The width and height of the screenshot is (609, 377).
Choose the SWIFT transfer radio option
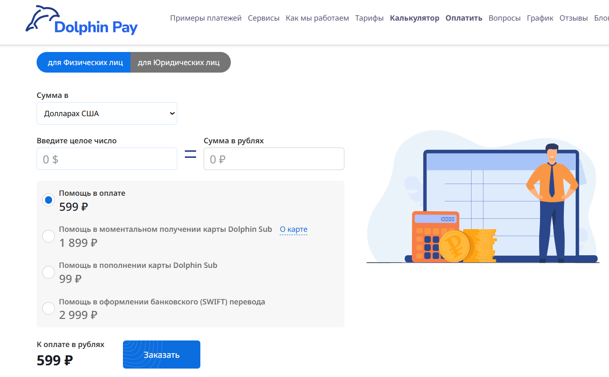pos(48,308)
